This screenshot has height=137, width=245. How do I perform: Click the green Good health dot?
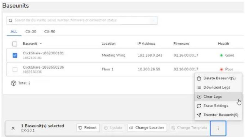[x=221, y=55]
